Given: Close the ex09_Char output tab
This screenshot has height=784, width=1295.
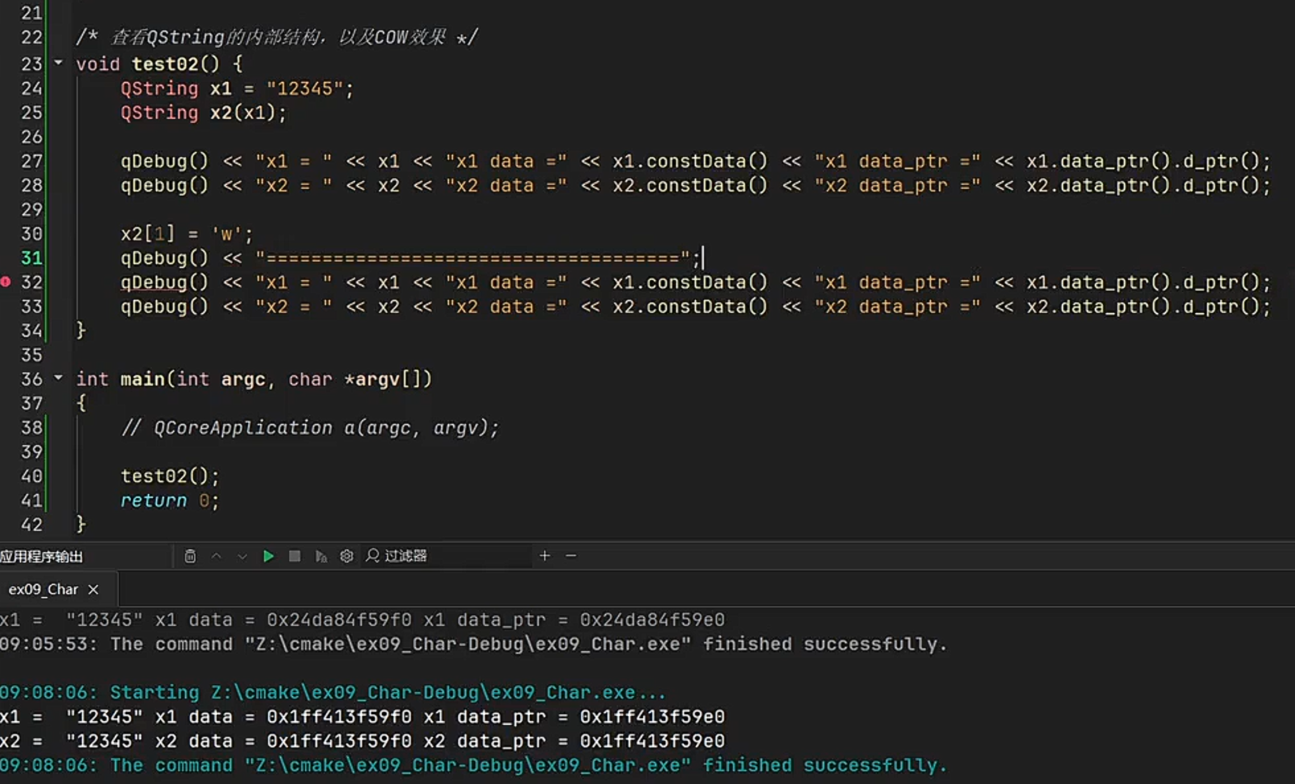Looking at the screenshot, I should click(93, 589).
